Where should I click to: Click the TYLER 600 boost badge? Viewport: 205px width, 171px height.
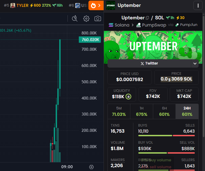pos(35,6)
